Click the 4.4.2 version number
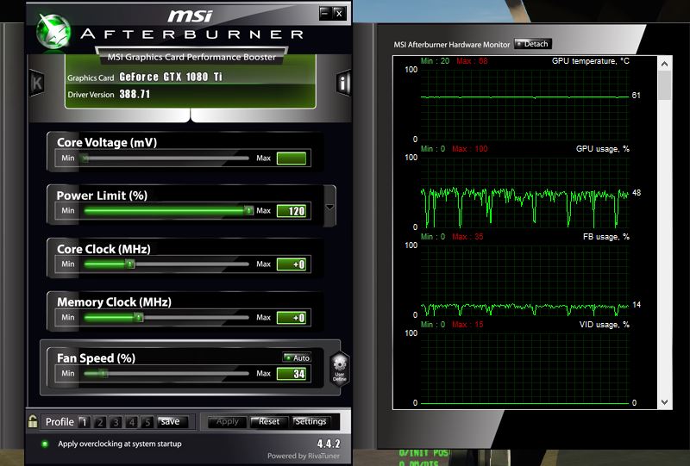The image size is (690, 466). click(329, 444)
